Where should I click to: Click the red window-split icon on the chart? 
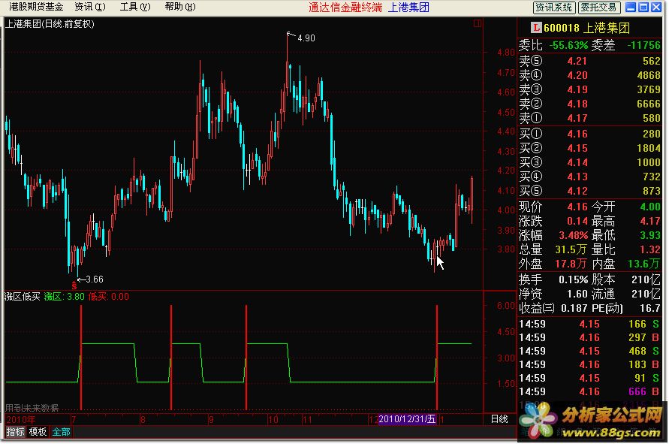(x=478, y=23)
